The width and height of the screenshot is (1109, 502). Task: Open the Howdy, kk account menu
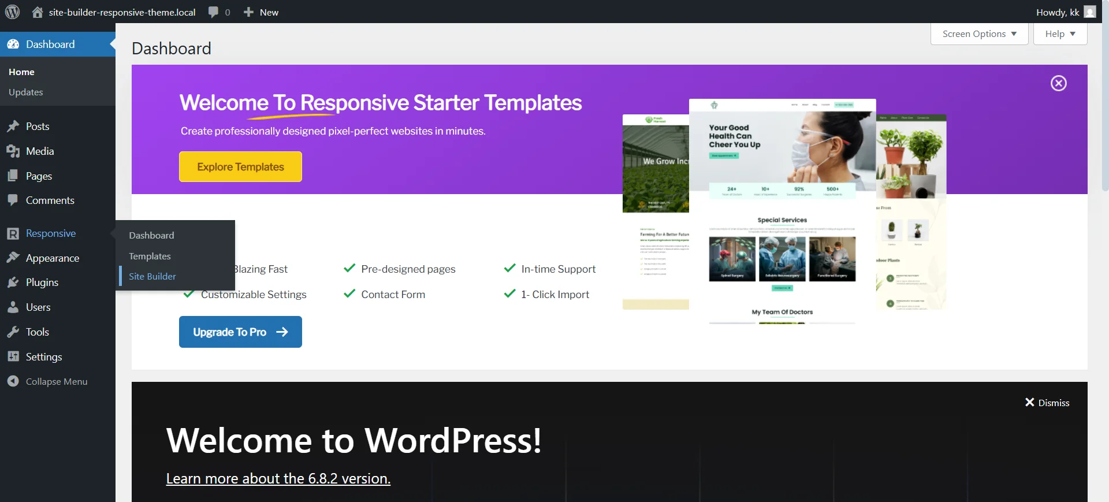click(1066, 12)
